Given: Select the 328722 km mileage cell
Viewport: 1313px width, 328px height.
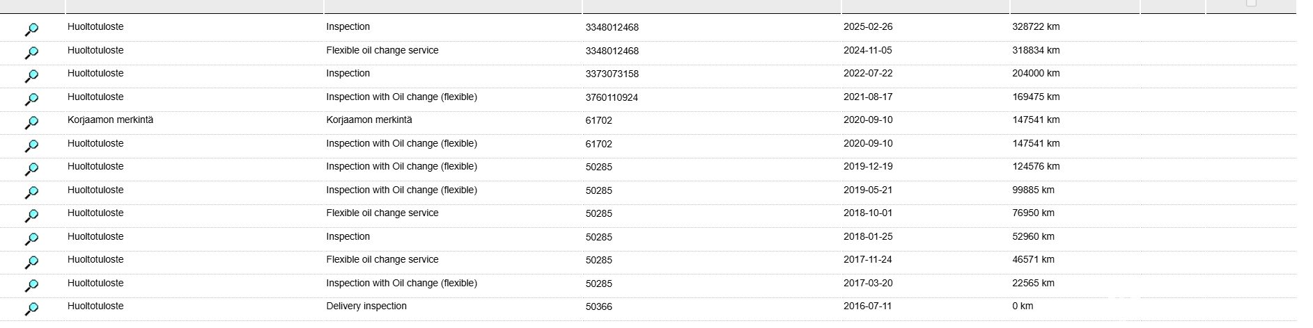Looking at the screenshot, I should pyautogui.click(x=1036, y=26).
